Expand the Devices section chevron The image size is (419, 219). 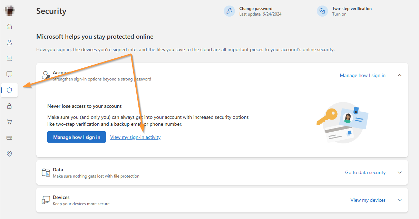click(x=400, y=200)
